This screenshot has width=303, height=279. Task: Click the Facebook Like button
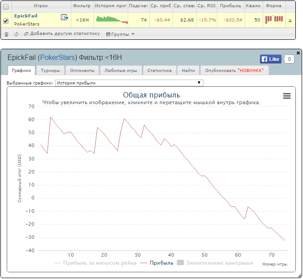[x=271, y=59]
